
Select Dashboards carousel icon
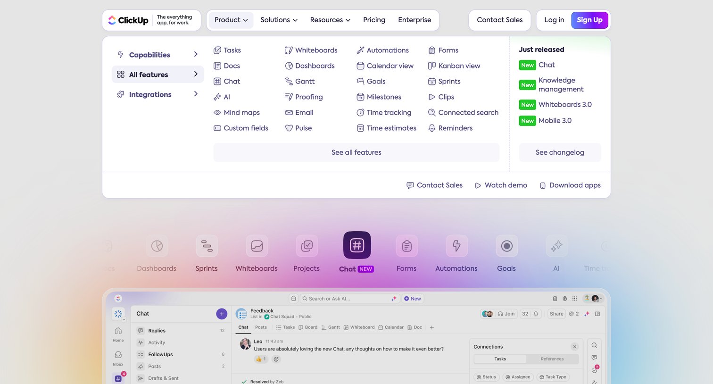[x=157, y=246]
